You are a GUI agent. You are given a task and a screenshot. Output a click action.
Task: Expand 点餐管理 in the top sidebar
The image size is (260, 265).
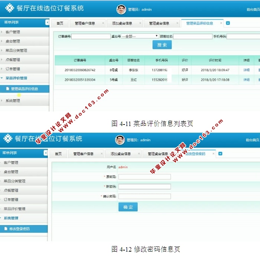pyautogui.click(x=25, y=60)
